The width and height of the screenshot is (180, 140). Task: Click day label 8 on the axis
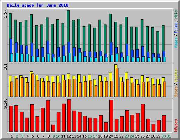coord(49,136)
